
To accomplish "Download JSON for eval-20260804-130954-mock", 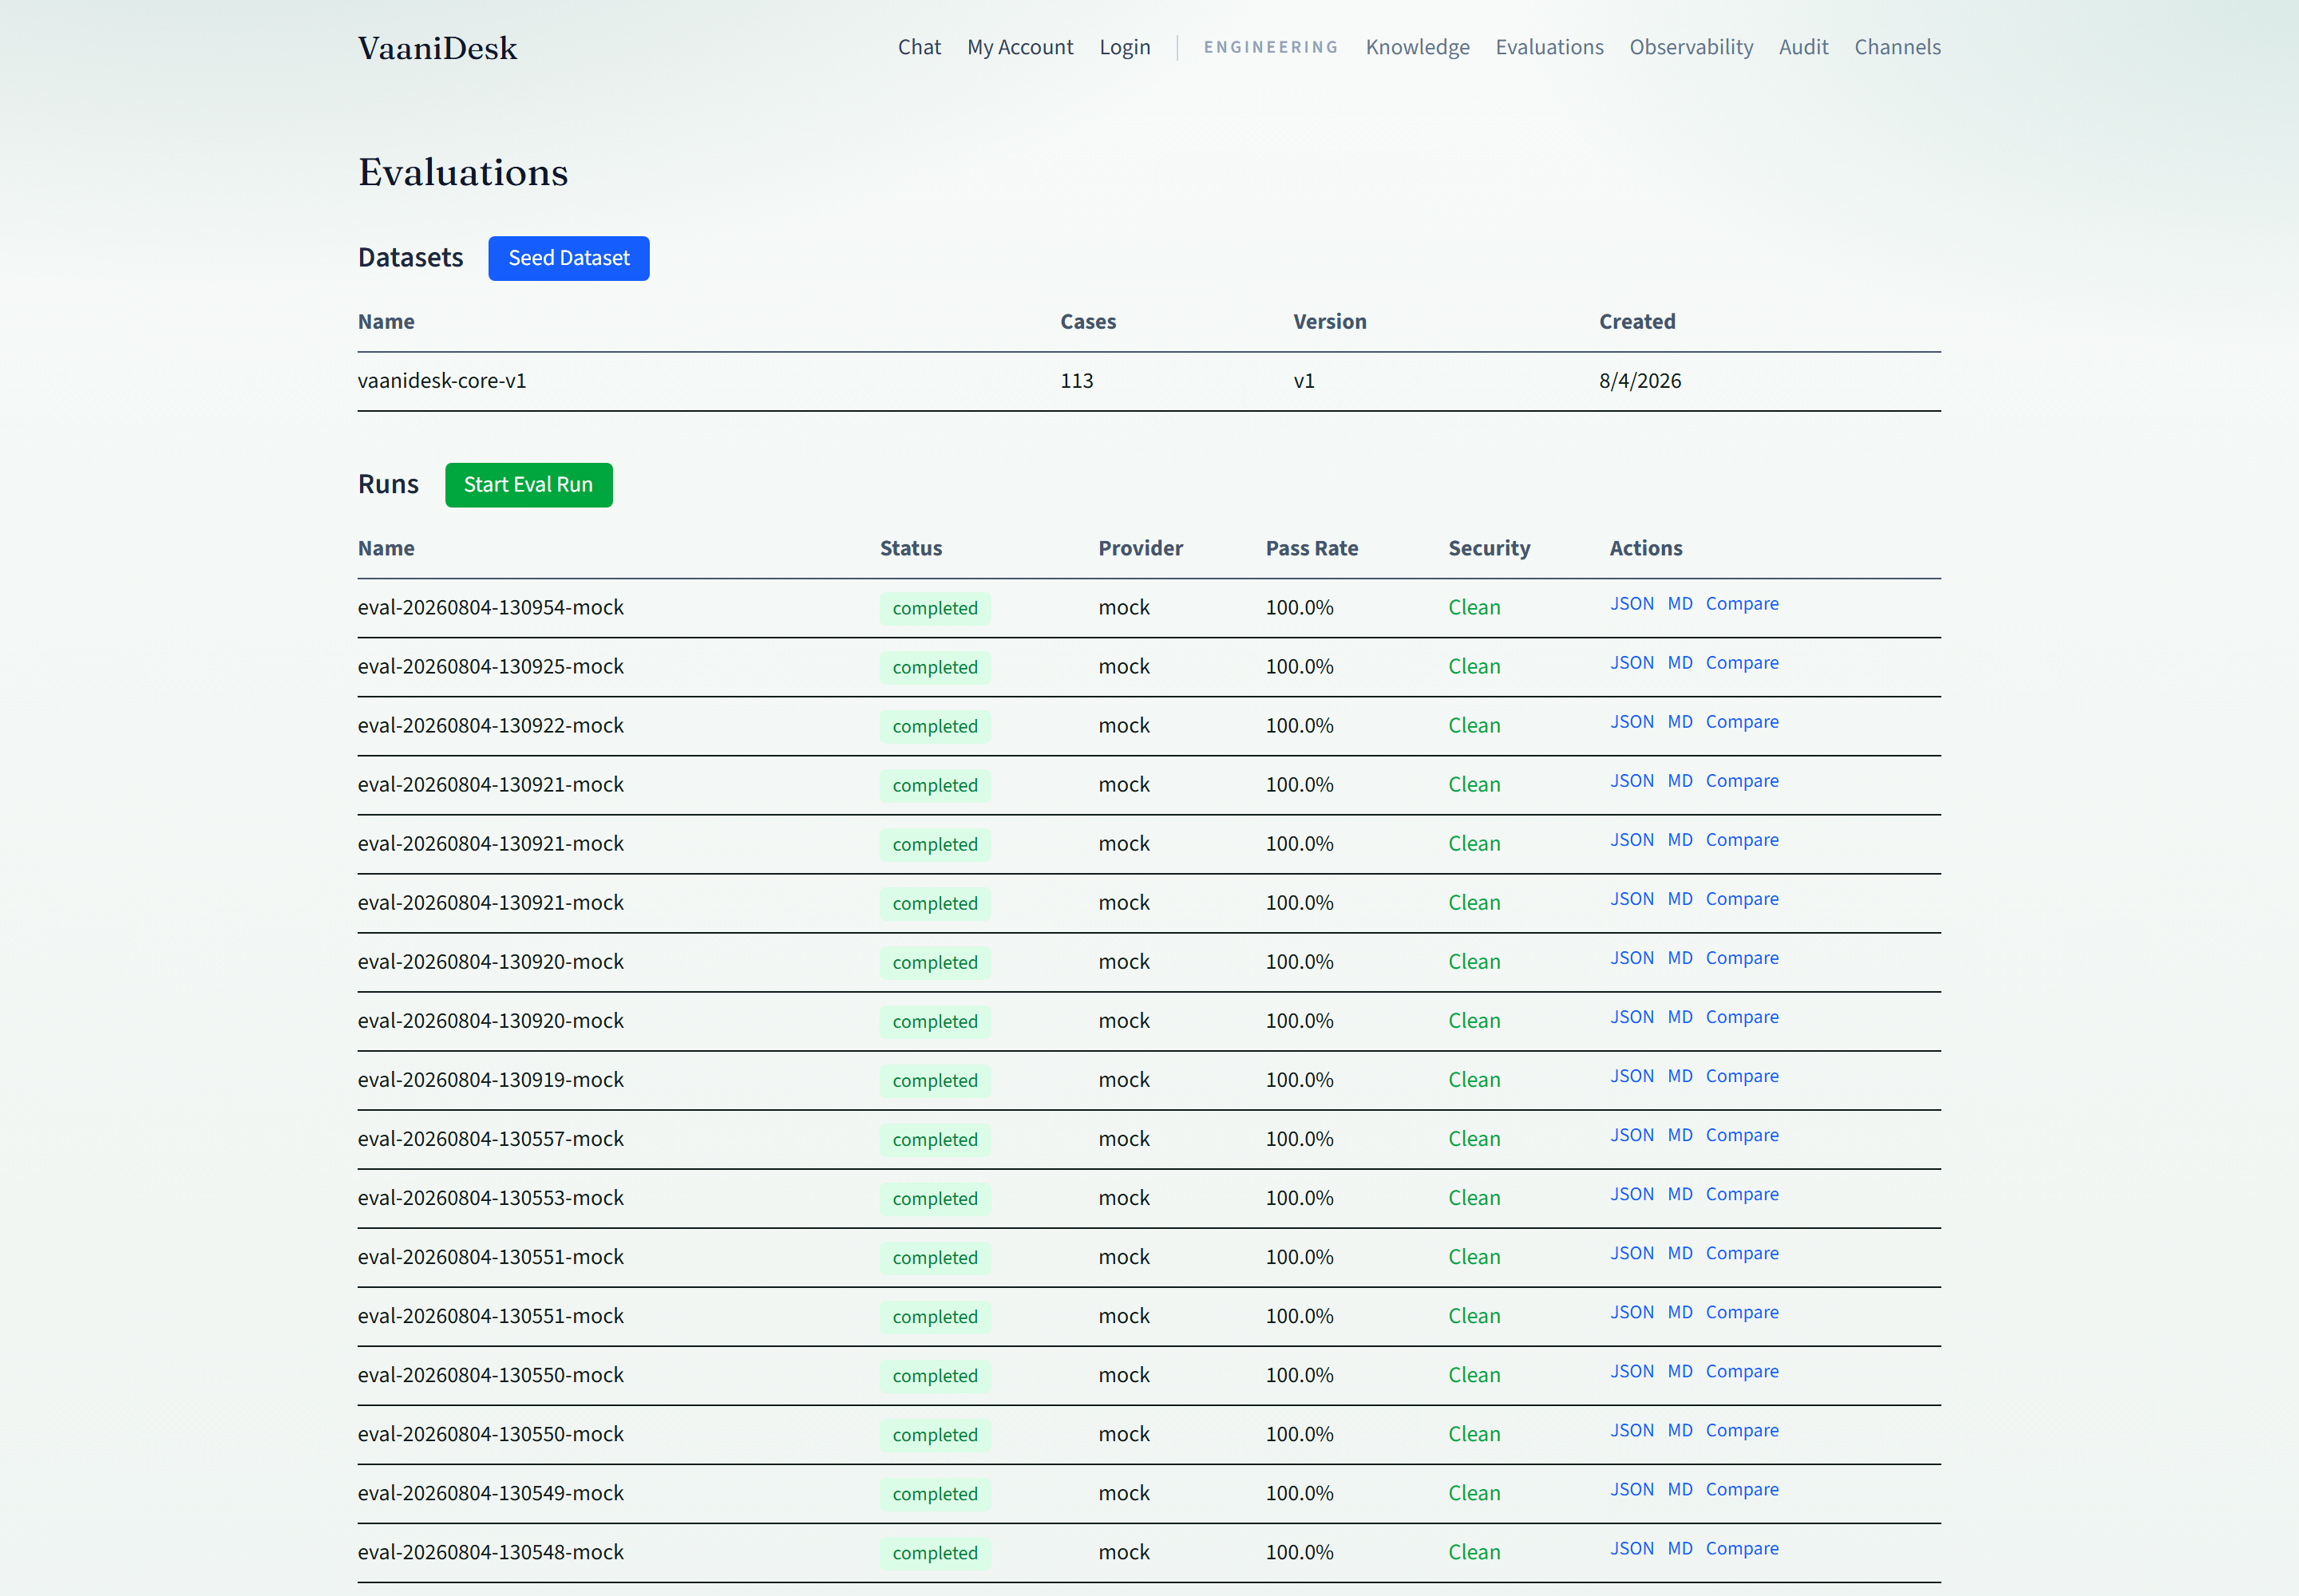I will pos(1632,604).
